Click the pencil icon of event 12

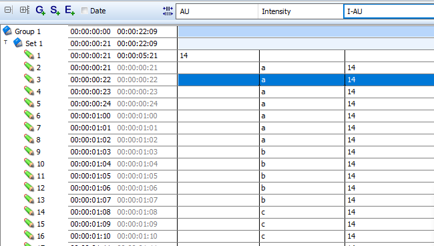pyautogui.click(x=29, y=187)
